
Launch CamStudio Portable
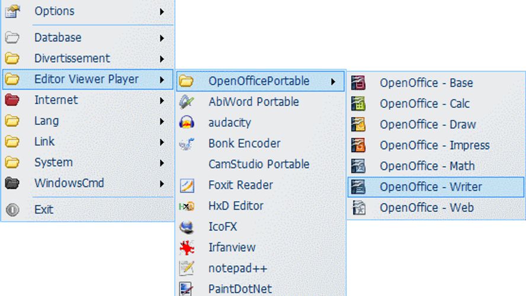(260, 164)
